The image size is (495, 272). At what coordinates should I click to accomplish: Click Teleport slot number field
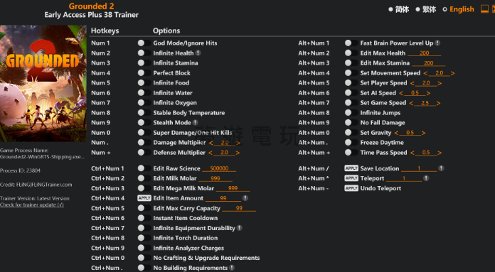click(x=404, y=178)
